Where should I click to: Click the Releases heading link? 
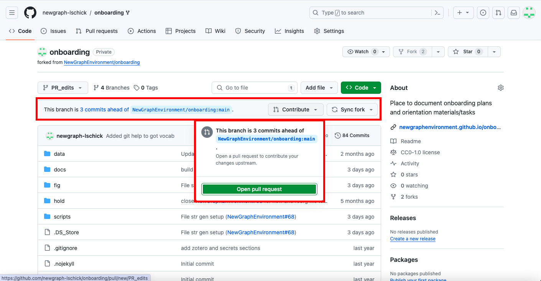coord(403,218)
